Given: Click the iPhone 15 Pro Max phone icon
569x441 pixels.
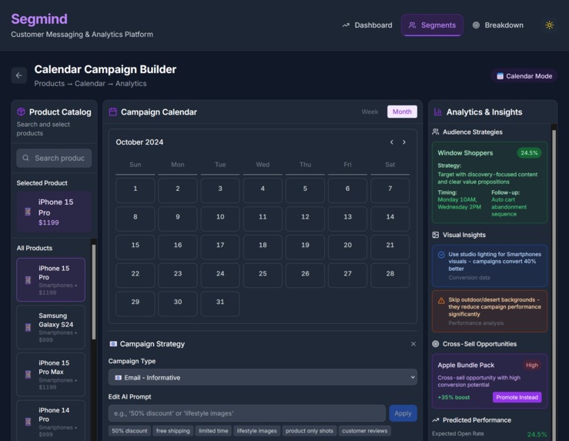Looking at the screenshot, I should coord(28,375).
